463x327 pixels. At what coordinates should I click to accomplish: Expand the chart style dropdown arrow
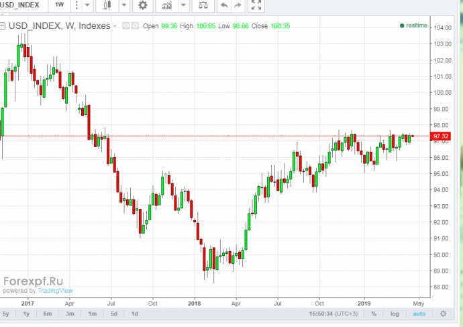tap(124, 5)
